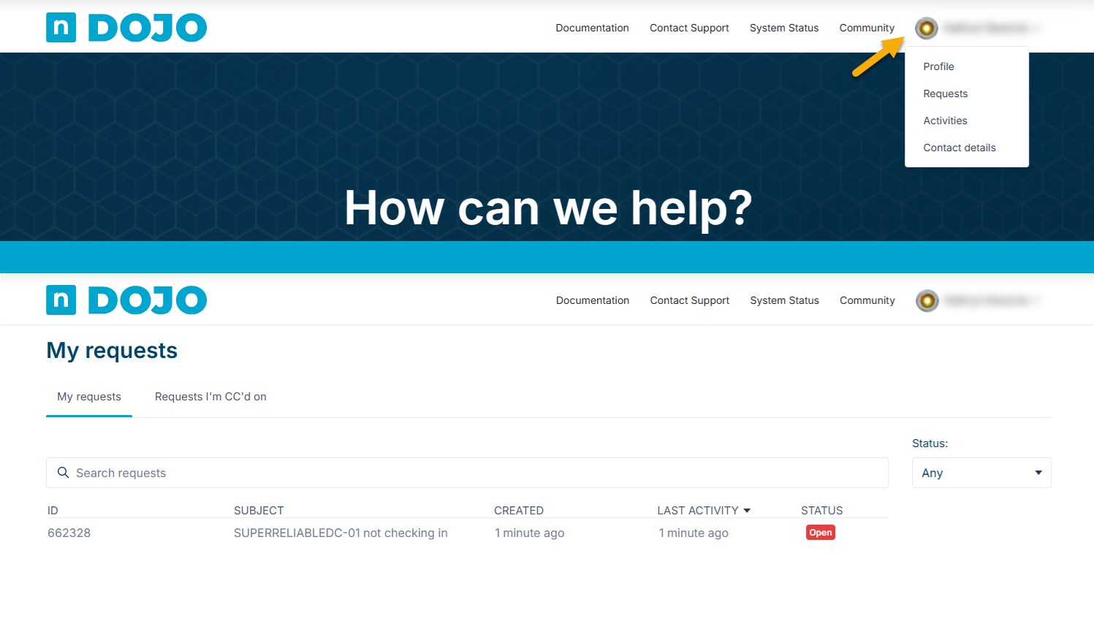
Task: Open ticket SUPERRELIABLEDC-01 not checking in
Action: click(x=341, y=533)
